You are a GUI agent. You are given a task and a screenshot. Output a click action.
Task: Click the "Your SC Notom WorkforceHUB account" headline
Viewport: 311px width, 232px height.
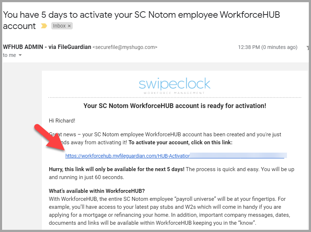point(175,106)
